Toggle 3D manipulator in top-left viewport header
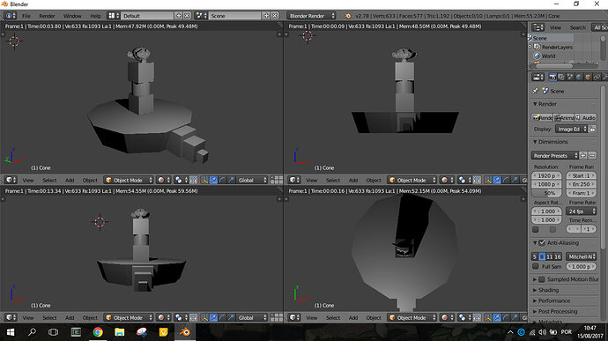This screenshot has width=608, height=341. 204,180
